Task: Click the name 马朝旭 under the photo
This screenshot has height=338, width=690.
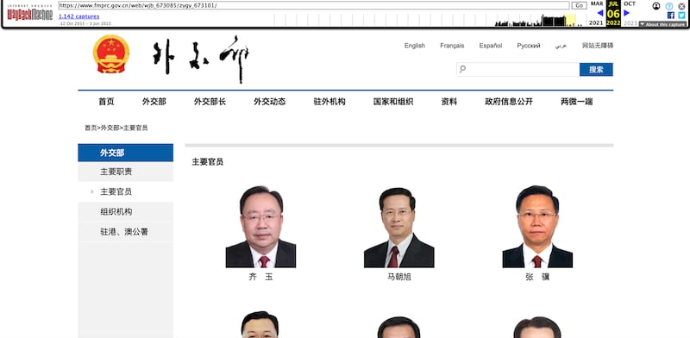Action: coord(399,278)
